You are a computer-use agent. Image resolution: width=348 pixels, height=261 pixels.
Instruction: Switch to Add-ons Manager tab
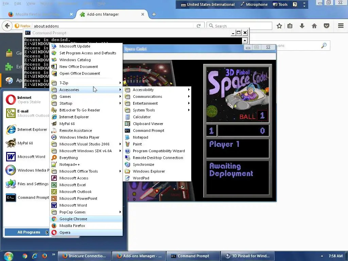(112, 14)
